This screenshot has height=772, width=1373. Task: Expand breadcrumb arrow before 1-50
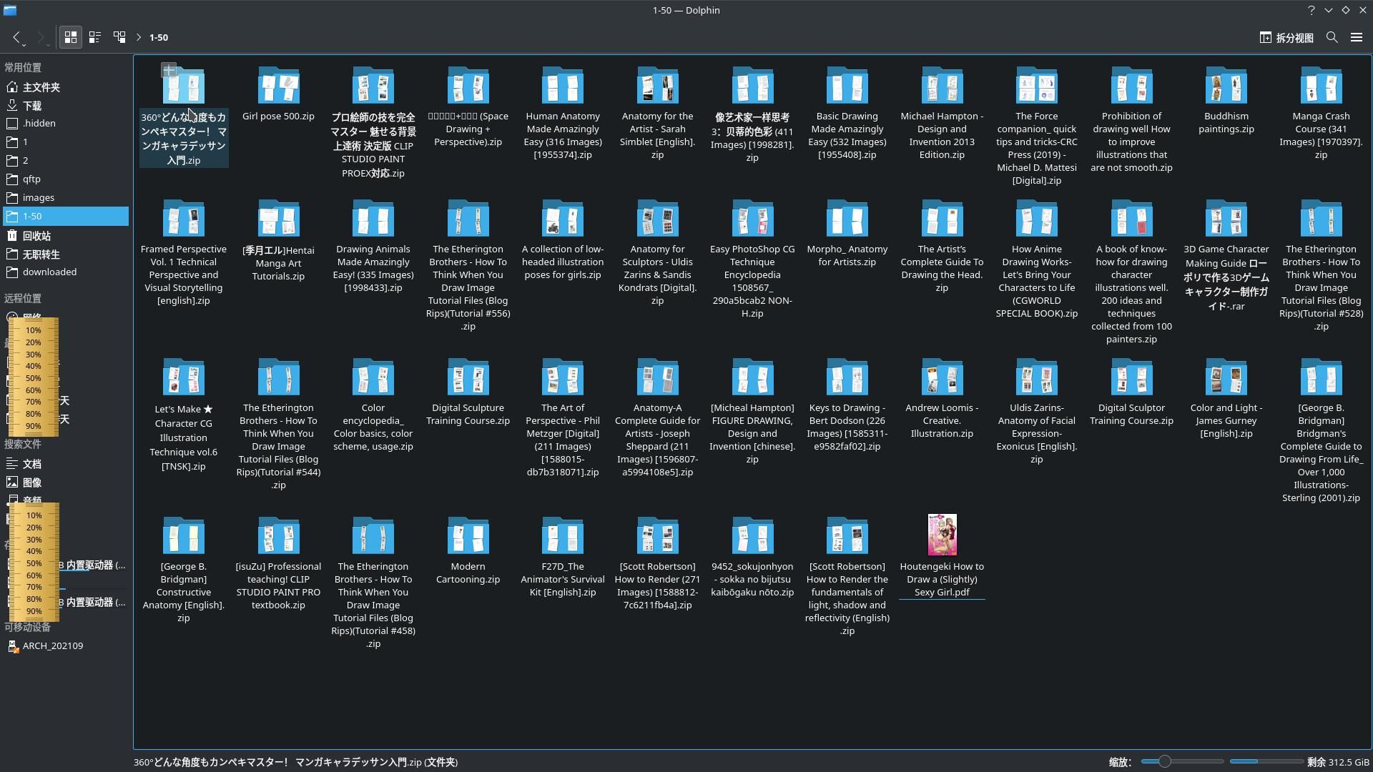[x=139, y=37]
